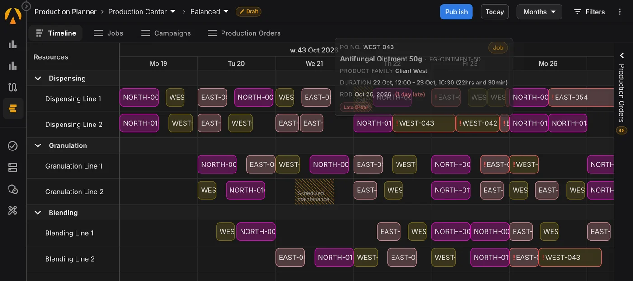The height and width of the screenshot is (281, 633).
Task: Collapse the Dispensing resource group
Action: pos(38,78)
